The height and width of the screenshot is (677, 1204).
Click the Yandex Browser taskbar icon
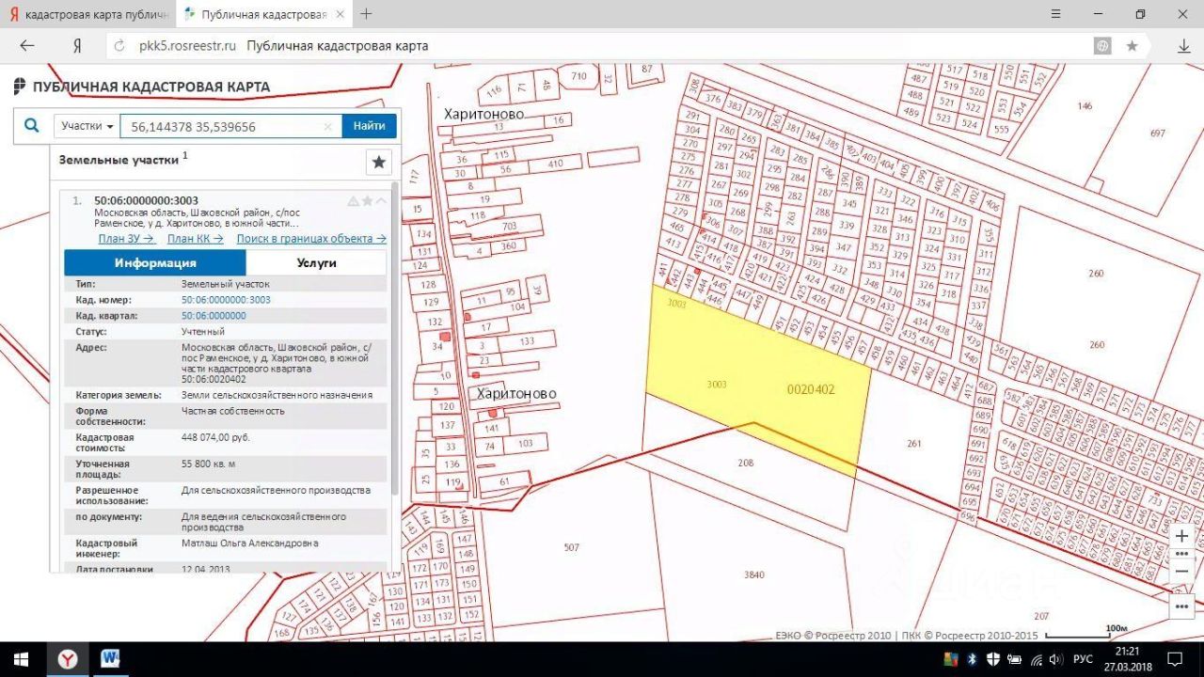click(x=68, y=658)
